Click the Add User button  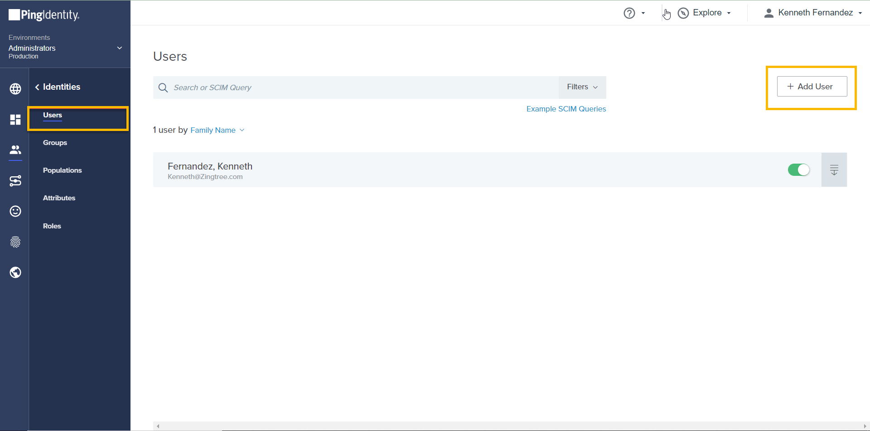coord(812,87)
